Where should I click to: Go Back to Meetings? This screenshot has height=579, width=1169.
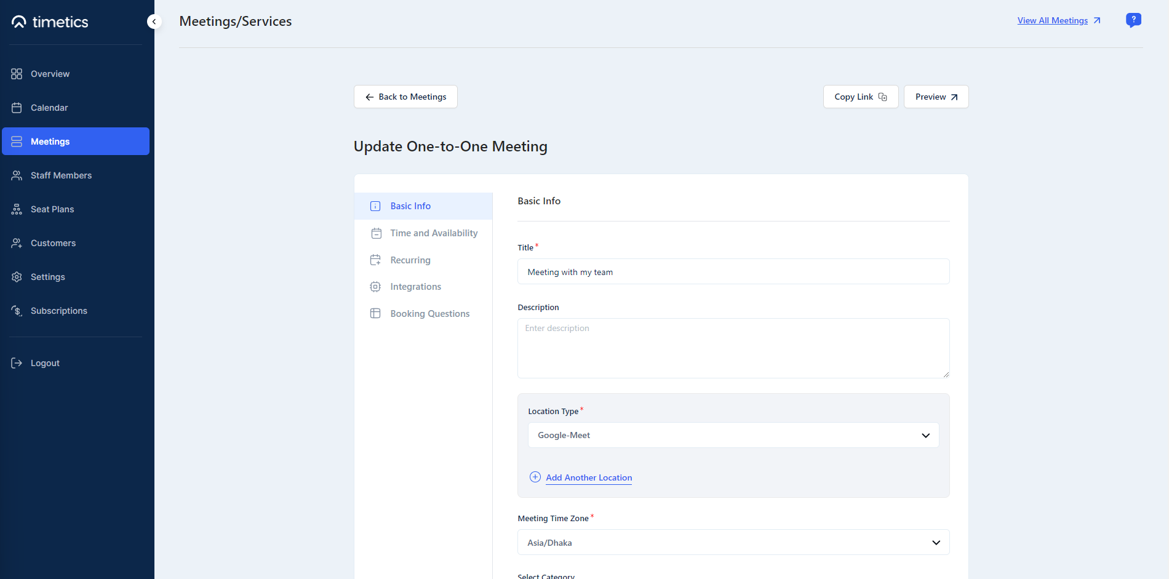pyautogui.click(x=405, y=97)
